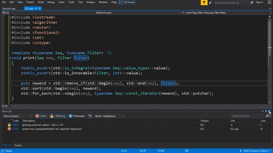Screen dimensions: 273x153
Task: Open the File menu
Action: click(4, 2)
